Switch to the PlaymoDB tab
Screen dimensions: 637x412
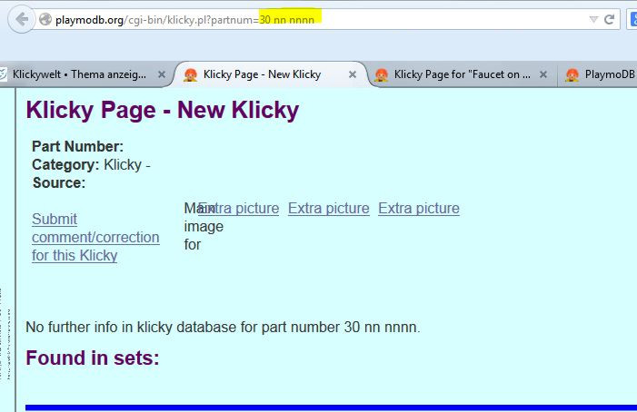(x=609, y=74)
